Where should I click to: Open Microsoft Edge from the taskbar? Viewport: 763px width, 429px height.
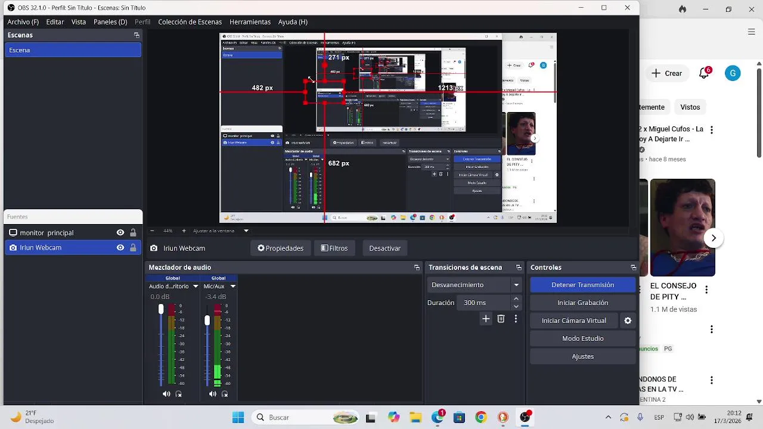click(x=437, y=417)
